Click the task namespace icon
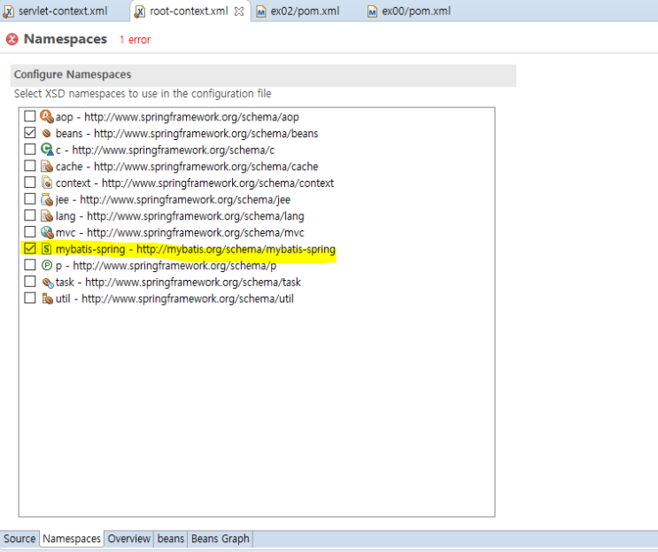Viewport: 658px width, 552px height. 47,282
